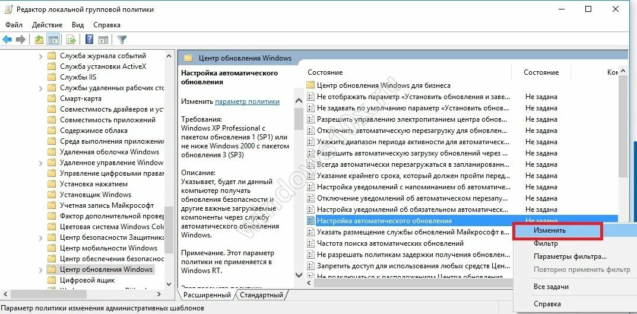
Task: Select Содержимое облака tree item
Action: [x=93, y=131]
